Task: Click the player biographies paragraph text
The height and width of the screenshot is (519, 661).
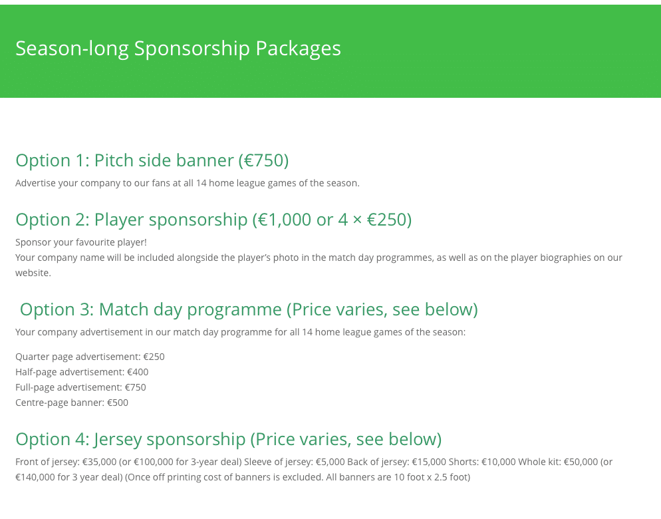Action: click(x=319, y=258)
